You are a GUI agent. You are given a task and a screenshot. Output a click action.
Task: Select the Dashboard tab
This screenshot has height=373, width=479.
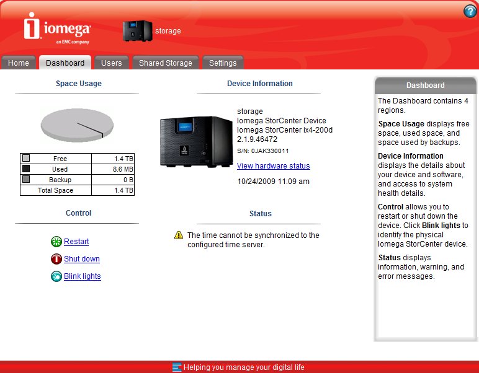65,63
